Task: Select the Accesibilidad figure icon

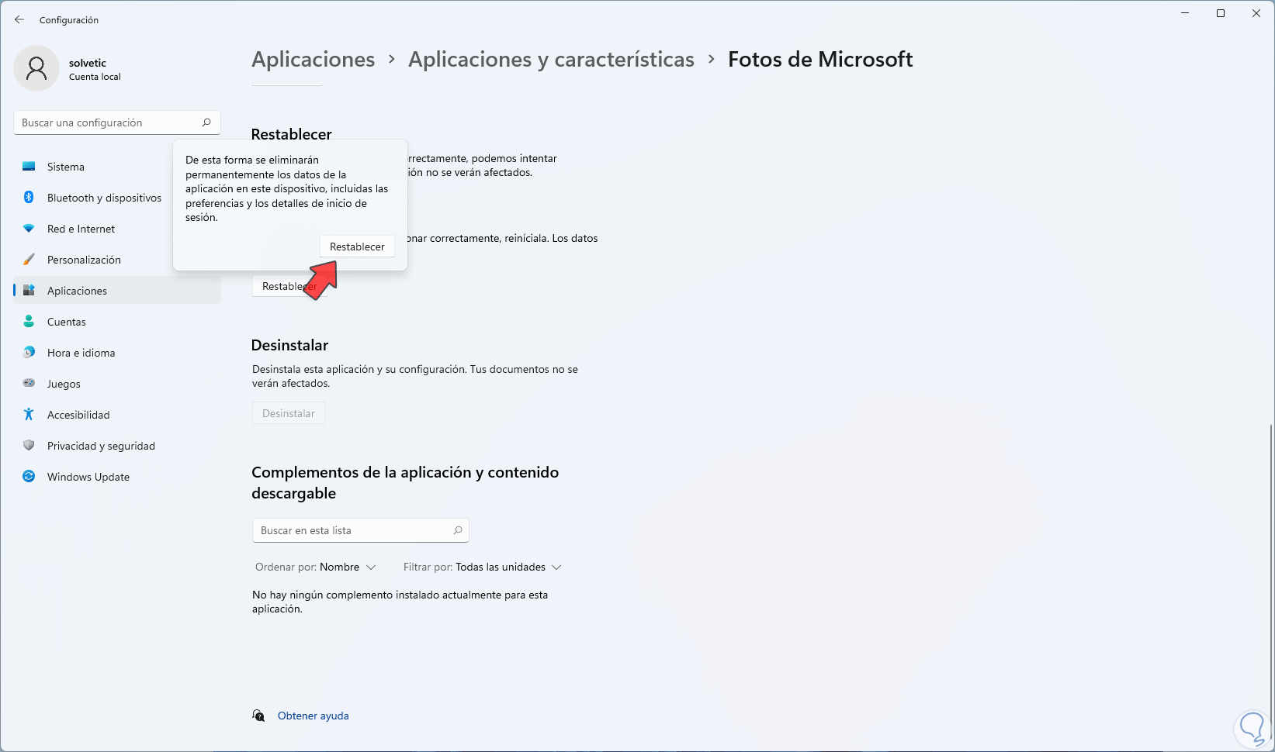Action: coord(29,415)
